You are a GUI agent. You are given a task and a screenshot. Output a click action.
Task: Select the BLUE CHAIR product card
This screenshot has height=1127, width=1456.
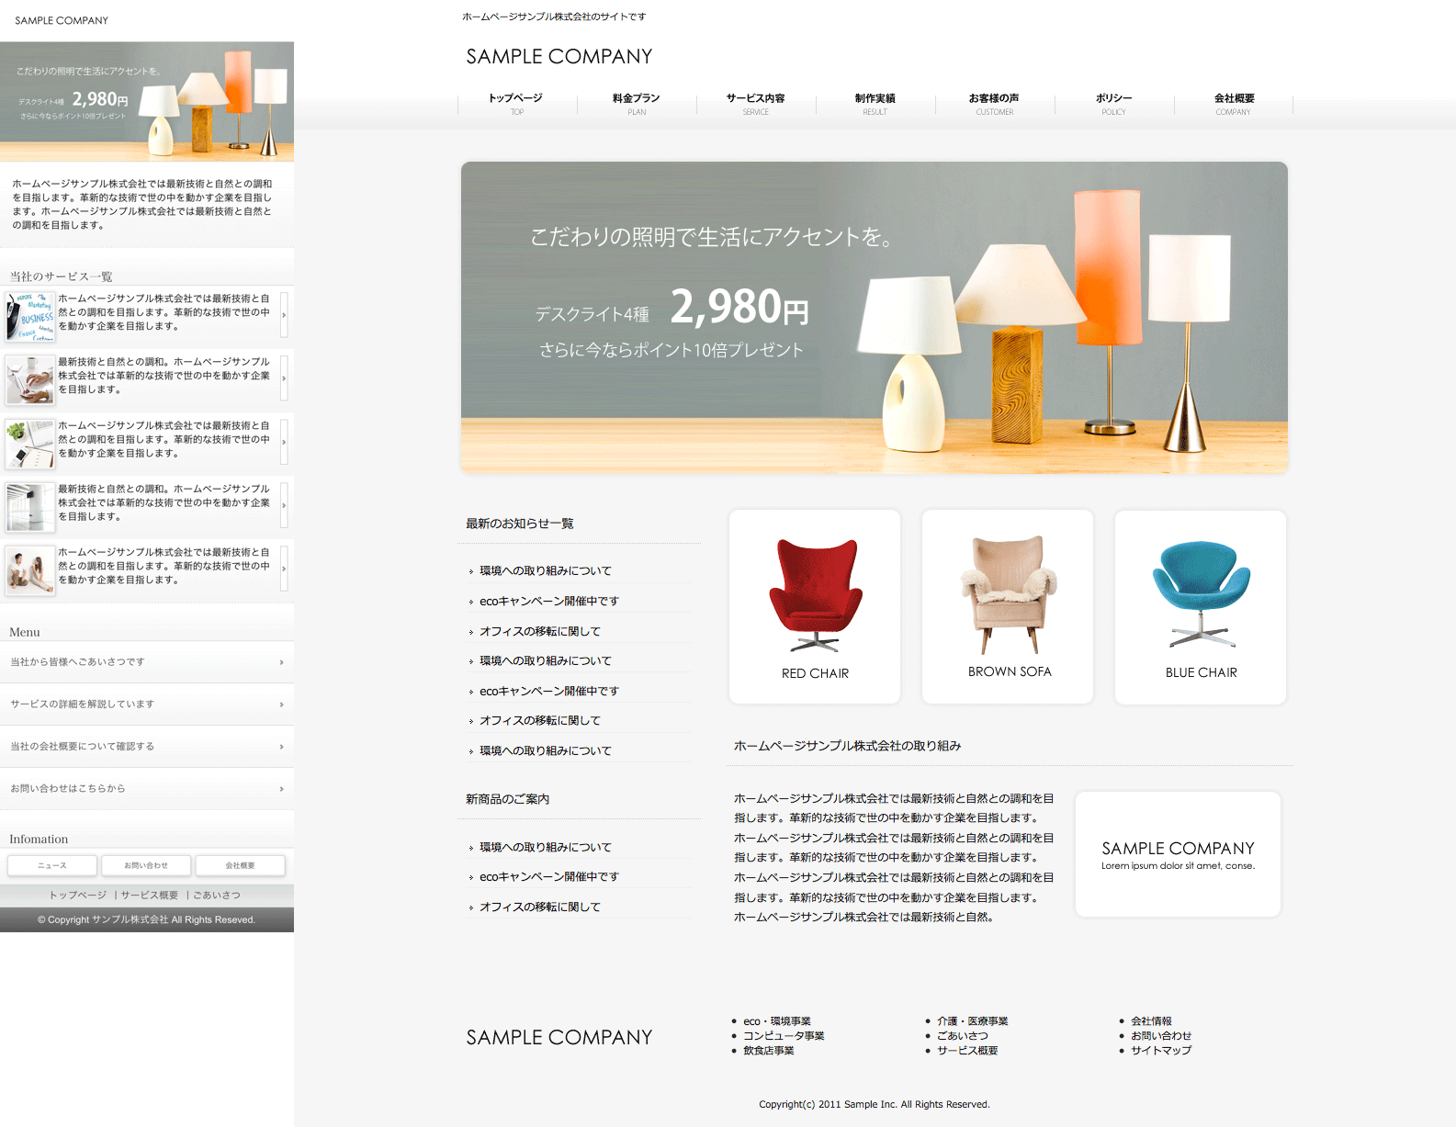click(1200, 606)
